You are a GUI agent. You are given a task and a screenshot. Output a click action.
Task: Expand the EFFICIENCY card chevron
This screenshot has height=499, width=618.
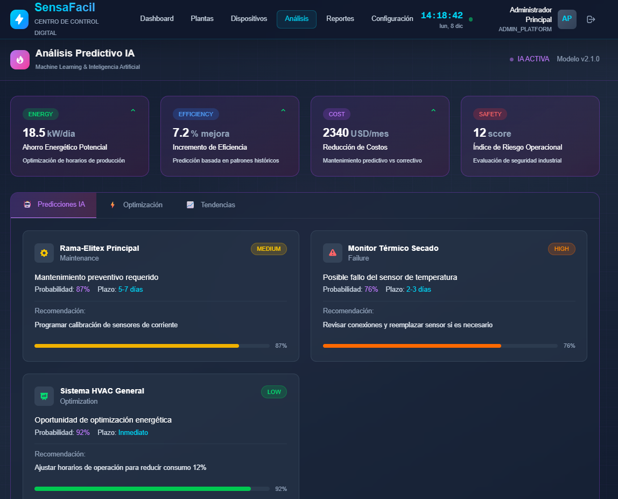click(283, 110)
